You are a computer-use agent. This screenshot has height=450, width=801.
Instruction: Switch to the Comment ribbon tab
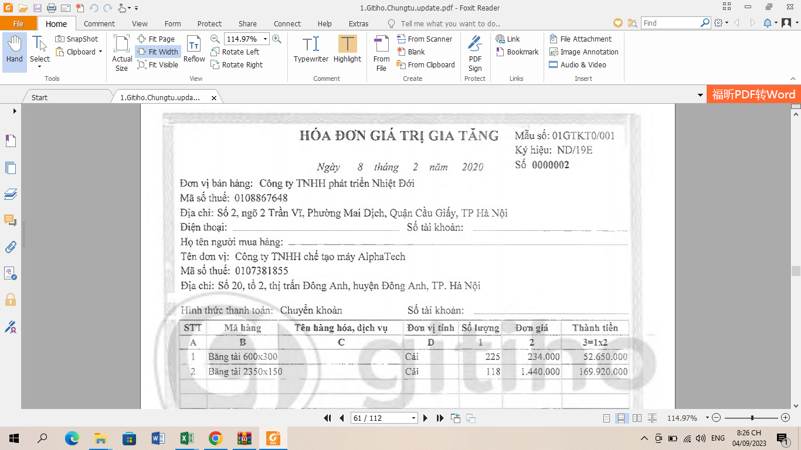(99, 23)
